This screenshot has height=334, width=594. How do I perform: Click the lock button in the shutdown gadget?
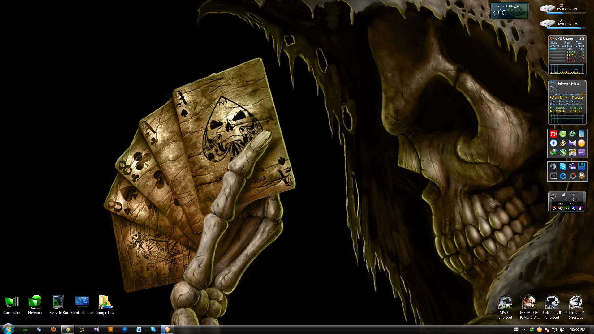coord(580,209)
